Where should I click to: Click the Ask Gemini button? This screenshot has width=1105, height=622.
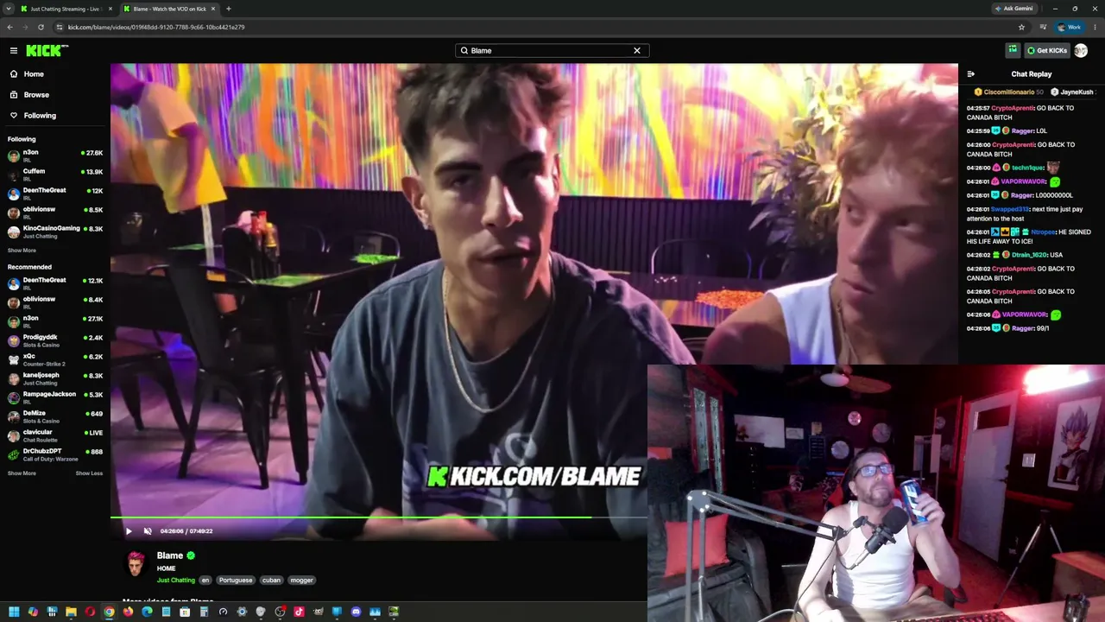[x=1013, y=9]
